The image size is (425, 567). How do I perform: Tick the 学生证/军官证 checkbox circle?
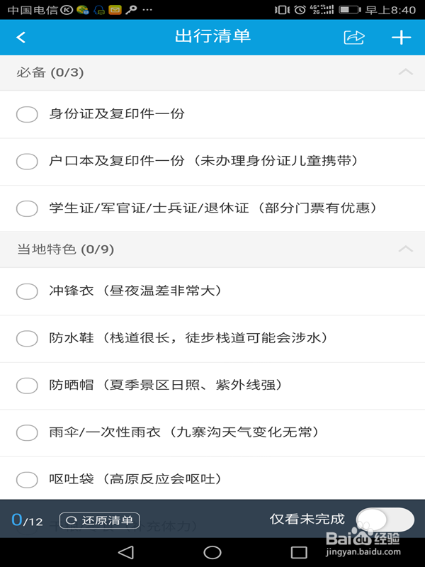coord(27,208)
